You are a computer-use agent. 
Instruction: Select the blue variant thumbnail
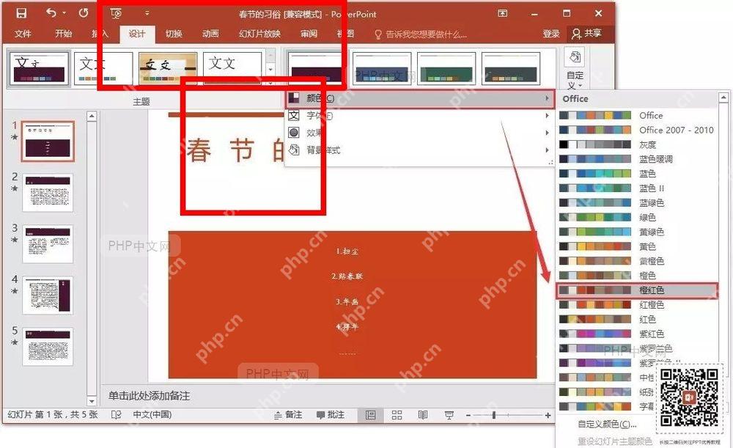381,68
